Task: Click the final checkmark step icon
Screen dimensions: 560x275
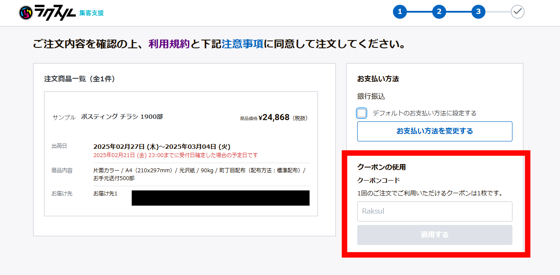Action: pos(517,12)
